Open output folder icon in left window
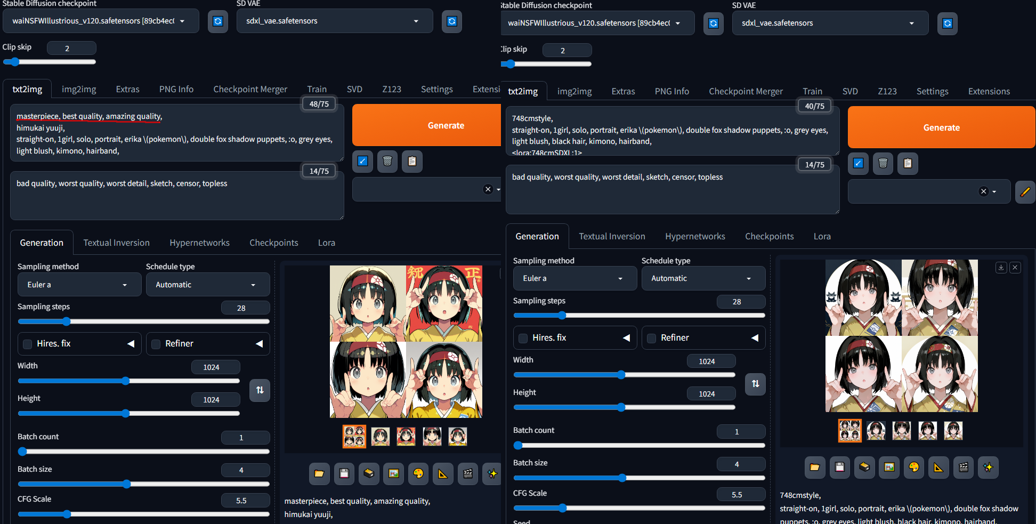 point(319,473)
